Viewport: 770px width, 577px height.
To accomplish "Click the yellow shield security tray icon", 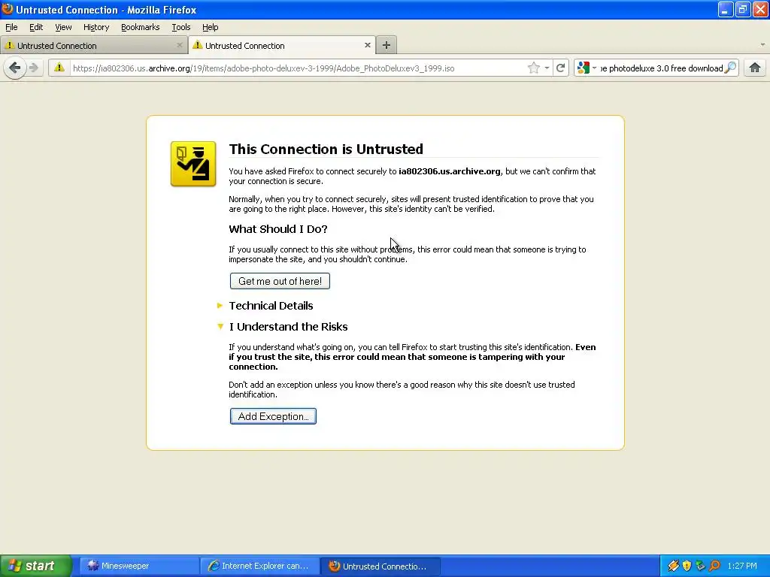I will tap(687, 566).
